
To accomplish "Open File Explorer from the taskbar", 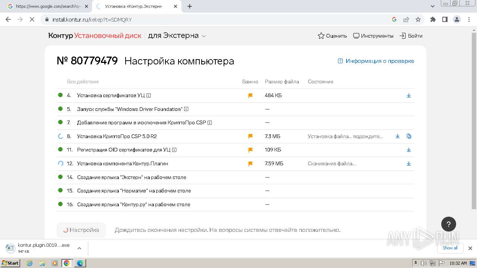I will (42, 263).
